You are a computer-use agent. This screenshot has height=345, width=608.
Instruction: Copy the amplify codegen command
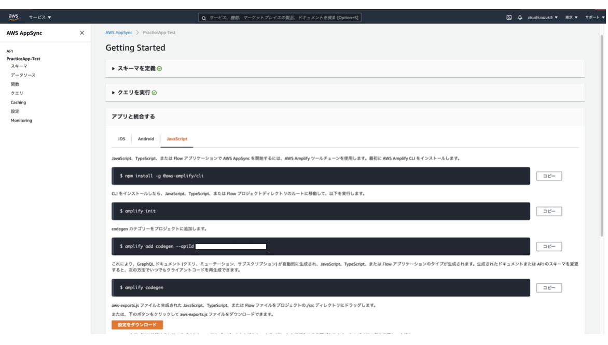pyautogui.click(x=549, y=287)
